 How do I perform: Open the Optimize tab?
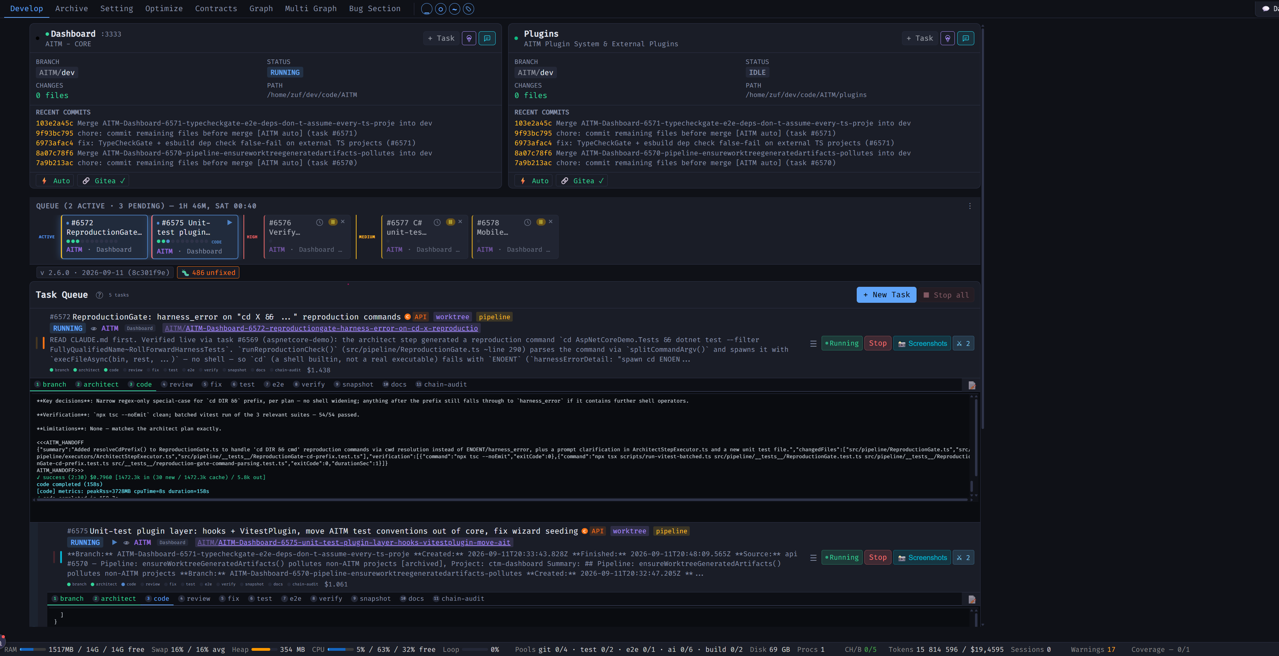point(164,8)
